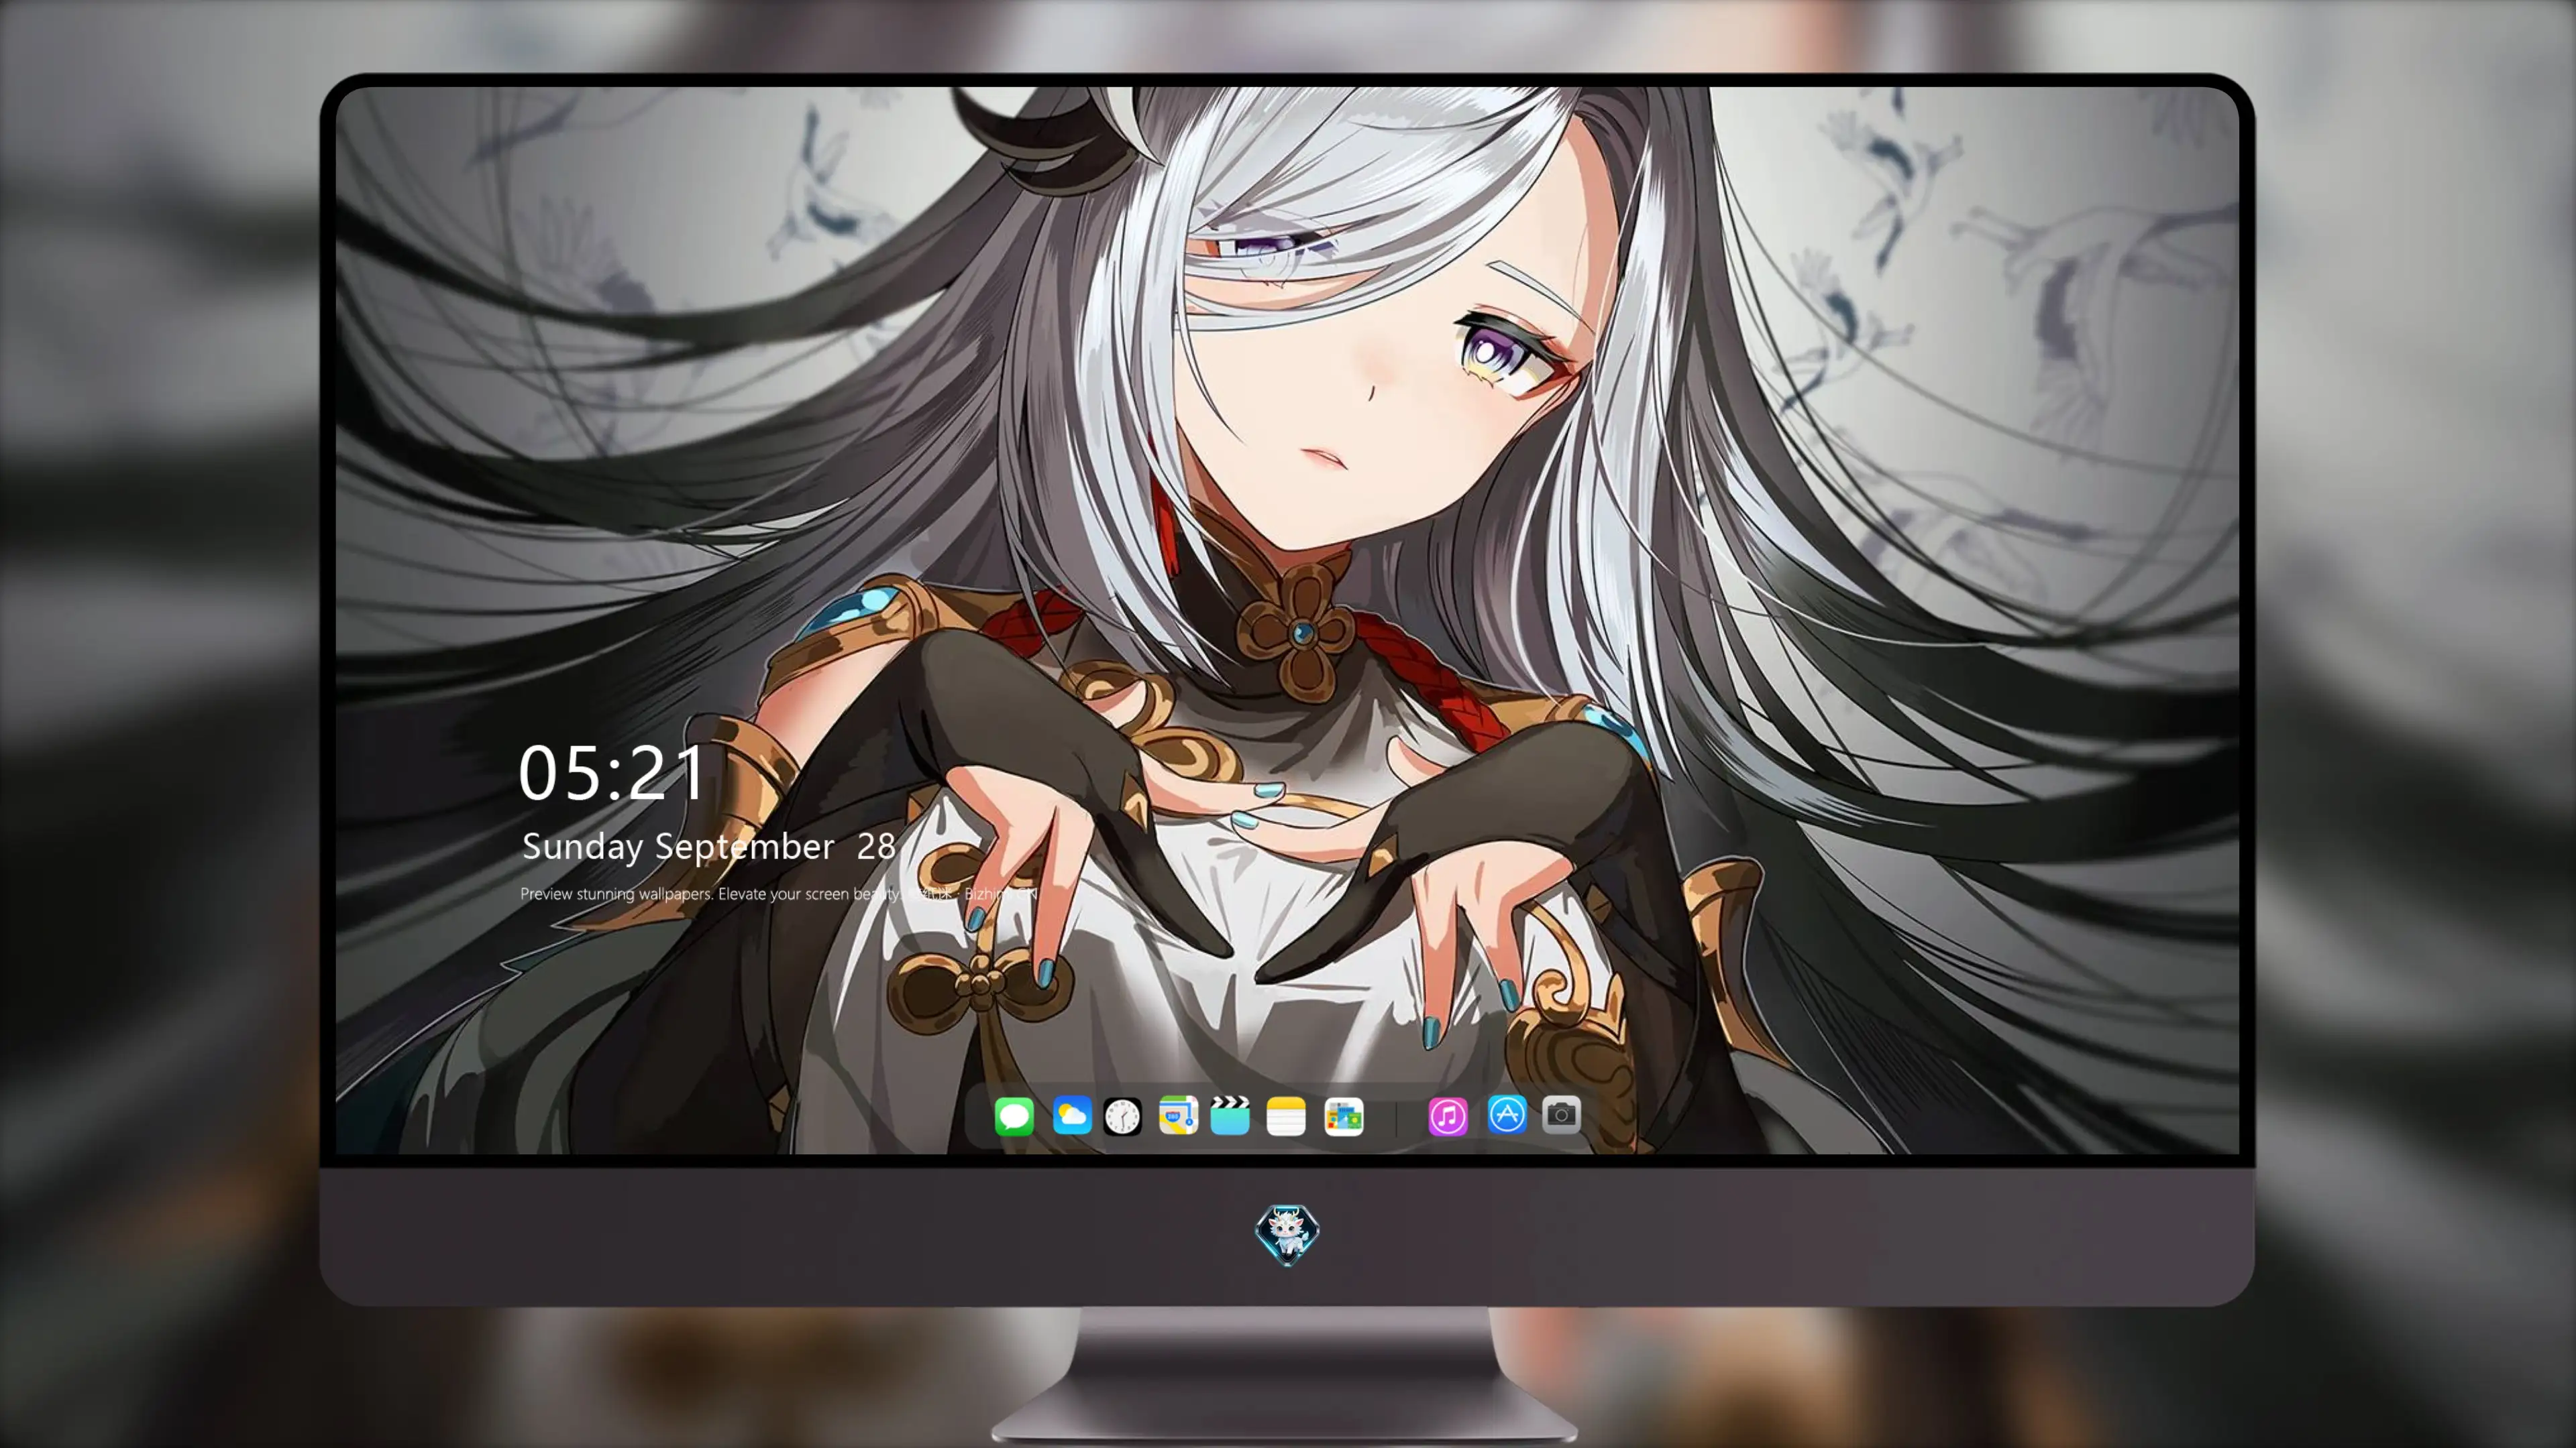Open the App Store from the dock
2576x1448 pixels.
[x=1506, y=1114]
